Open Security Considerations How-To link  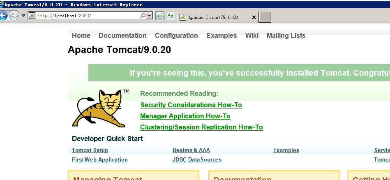[x=191, y=105]
